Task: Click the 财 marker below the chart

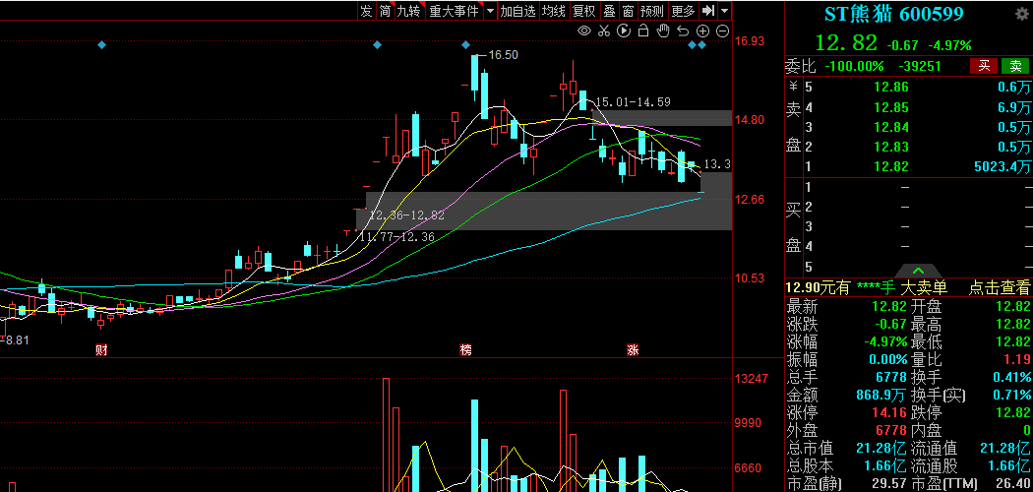Action: pos(100,349)
